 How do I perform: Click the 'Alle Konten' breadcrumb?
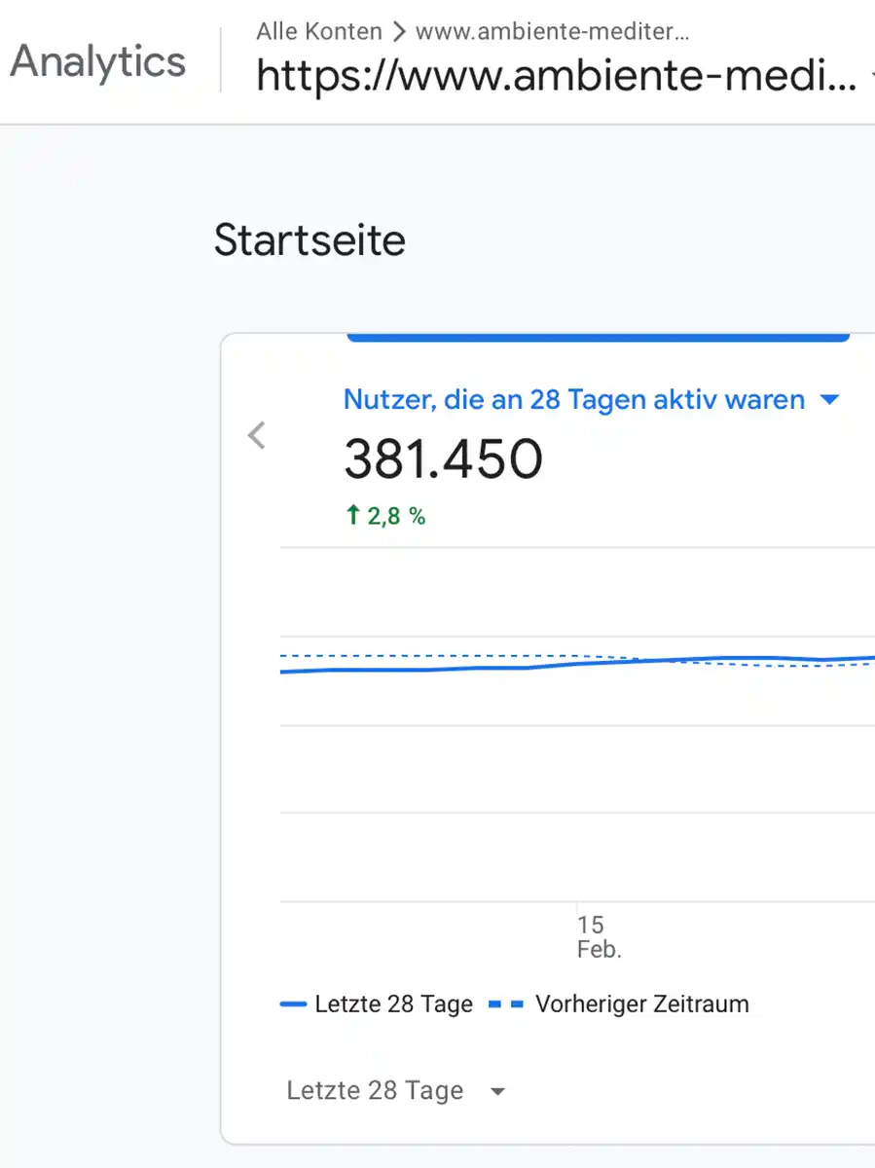[319, 32]
